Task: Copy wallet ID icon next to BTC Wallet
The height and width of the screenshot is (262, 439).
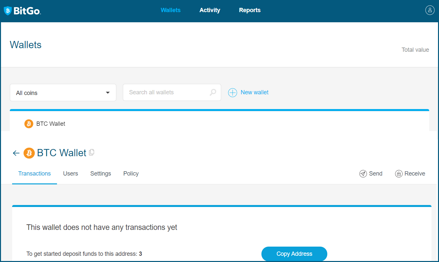Action: [92, 152]
